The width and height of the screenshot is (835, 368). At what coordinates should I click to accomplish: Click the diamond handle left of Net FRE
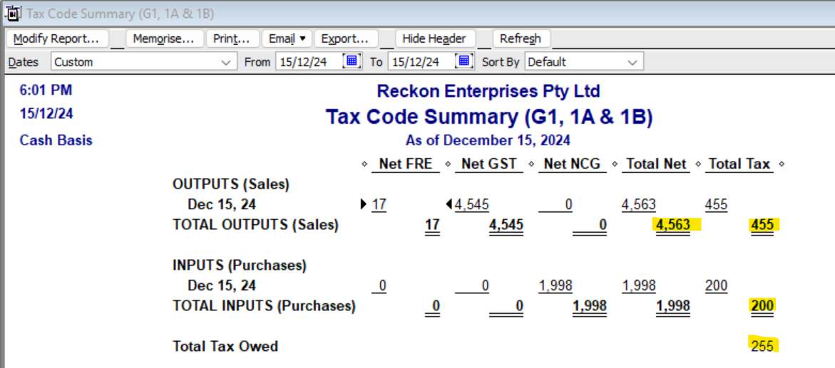[364, 164]
